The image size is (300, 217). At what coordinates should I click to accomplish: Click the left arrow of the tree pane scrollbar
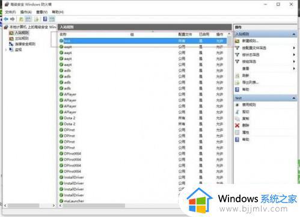pyautogui.click(x=5, y=206)
